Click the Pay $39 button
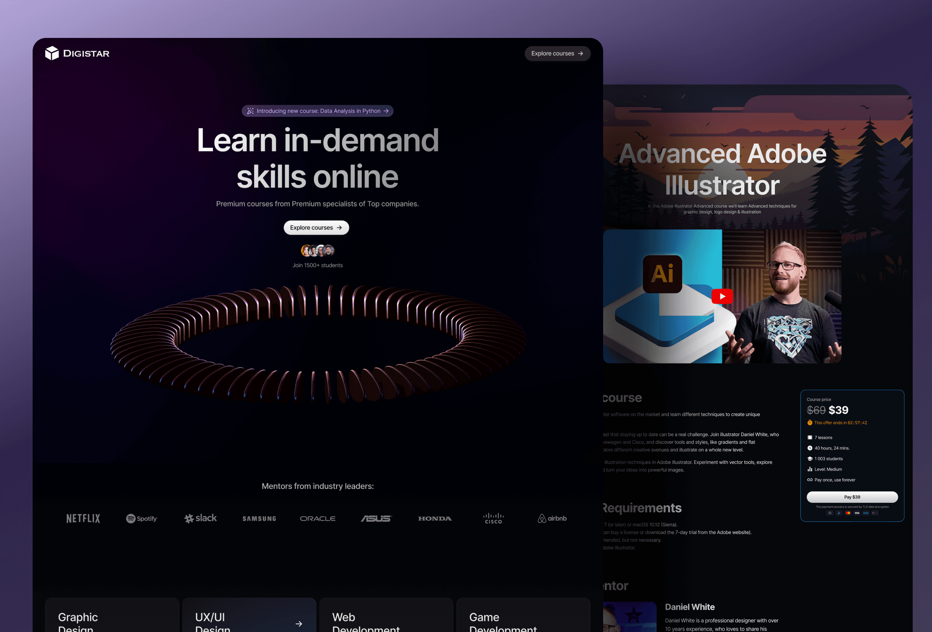932x632 pixels. pyautogui.click(x=852, y=497)
